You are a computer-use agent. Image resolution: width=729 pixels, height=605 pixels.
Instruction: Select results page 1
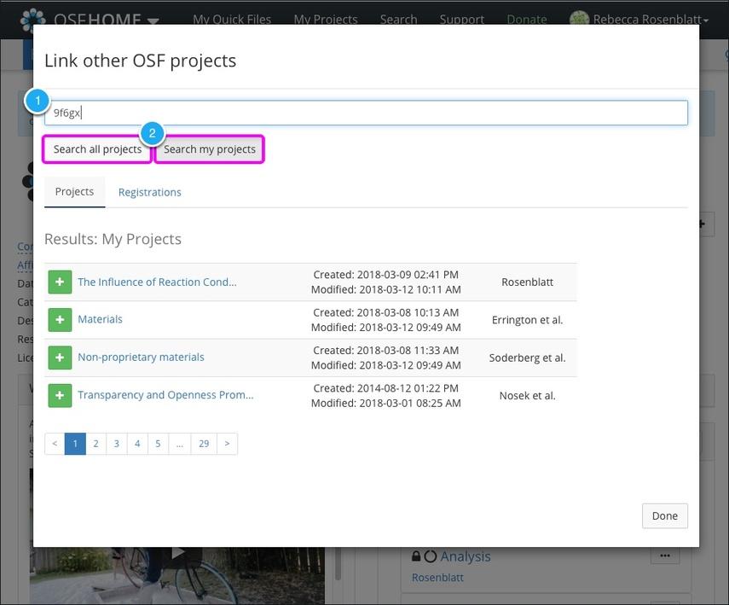click(75, 444)
